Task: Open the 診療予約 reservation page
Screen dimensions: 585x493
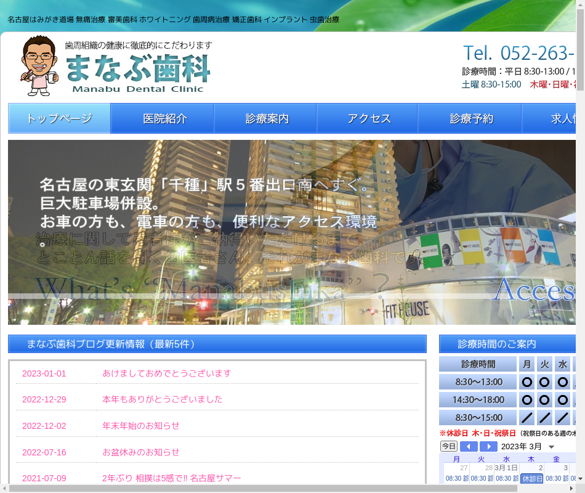Action: [471, 118]
